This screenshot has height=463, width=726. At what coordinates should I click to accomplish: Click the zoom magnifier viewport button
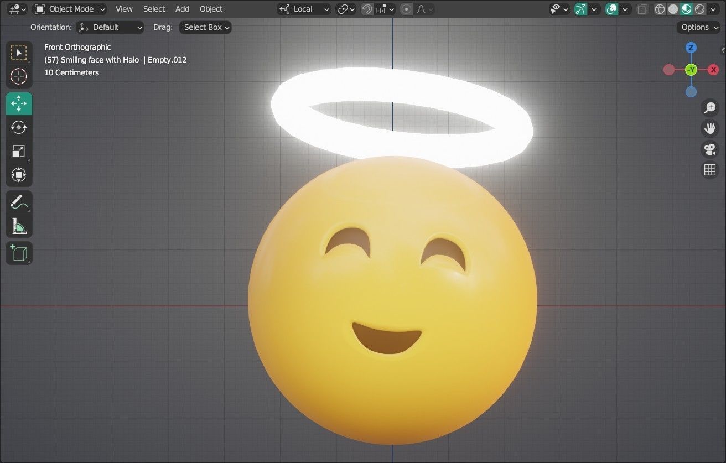pyautogui.click(x=710, y=108)
